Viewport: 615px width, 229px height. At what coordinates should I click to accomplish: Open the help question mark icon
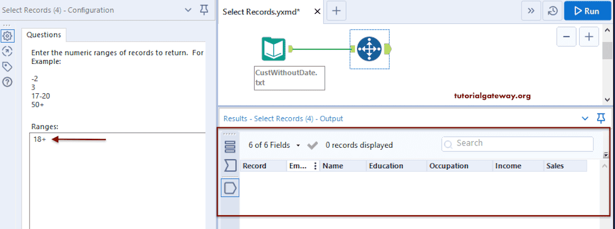7,82
